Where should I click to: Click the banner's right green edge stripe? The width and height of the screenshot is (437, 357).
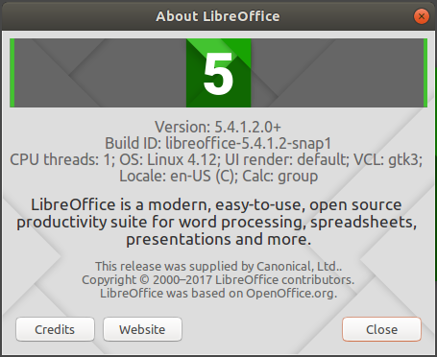425,73
